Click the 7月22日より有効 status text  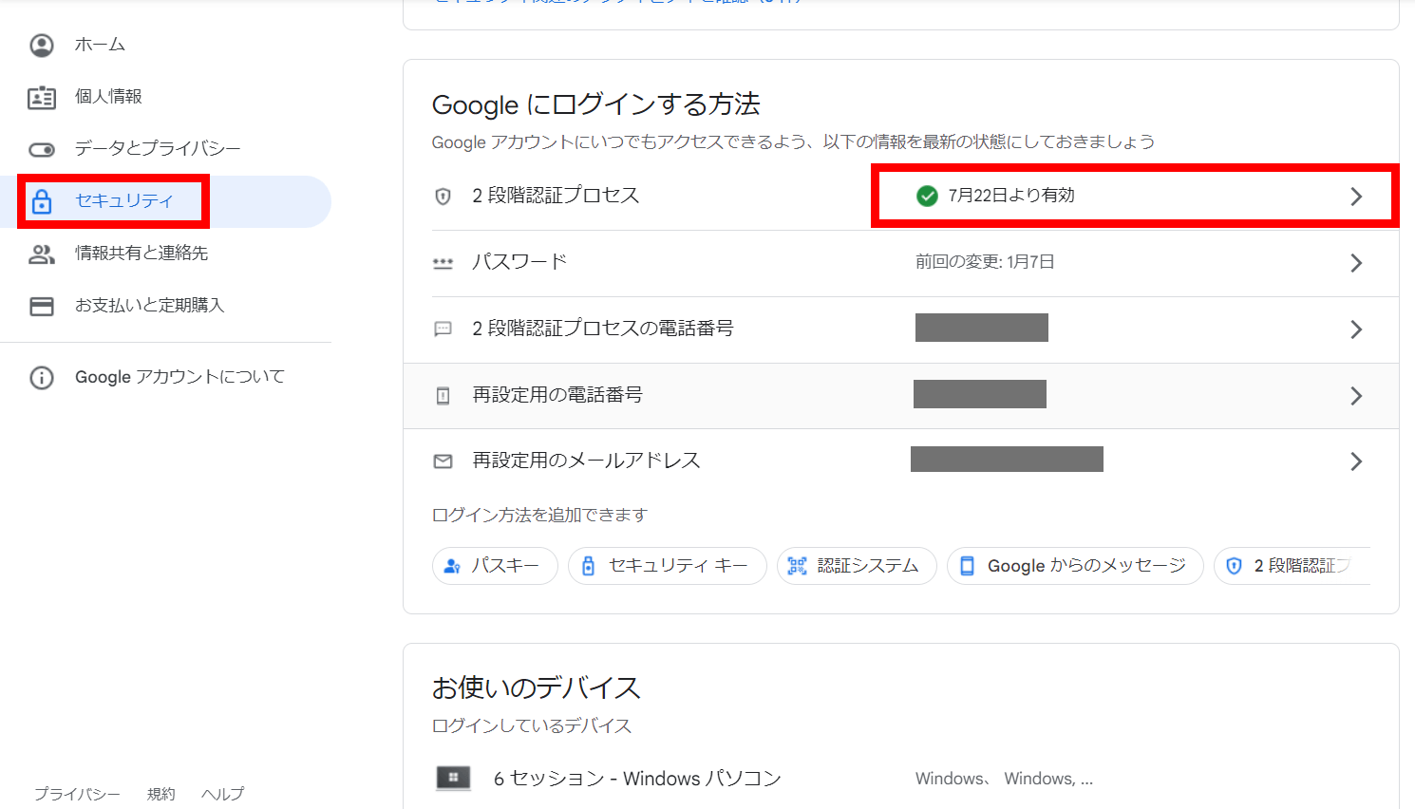click(x=1011, y=196)
